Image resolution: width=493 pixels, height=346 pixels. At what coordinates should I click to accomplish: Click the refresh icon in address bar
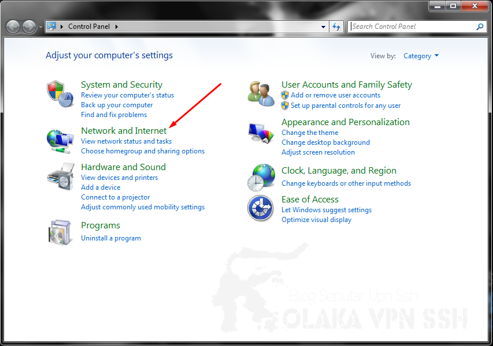[336, 26]
